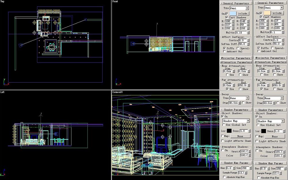The width and height of the screenshot is (288, 180).
Task: Toggle Diffuse checkbox in left panel
Action: (x=224, y=48)
